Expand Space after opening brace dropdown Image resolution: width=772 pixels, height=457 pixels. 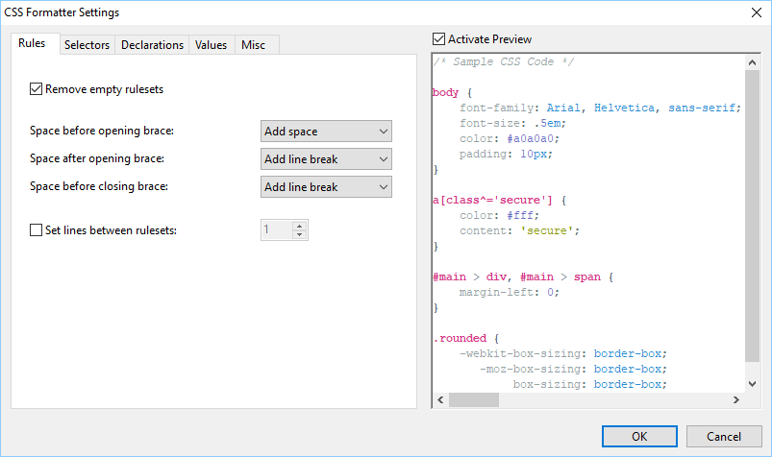[326, 159]
